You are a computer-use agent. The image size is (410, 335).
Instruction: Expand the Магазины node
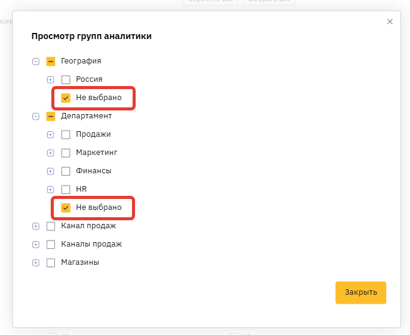[x=35, y=262]
